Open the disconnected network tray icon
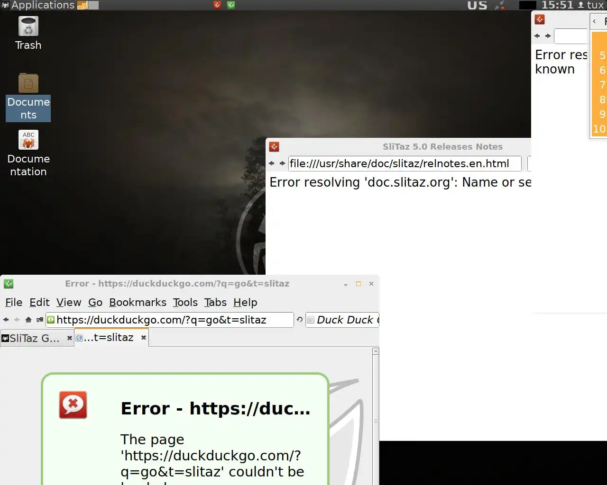 click(499, 5)
